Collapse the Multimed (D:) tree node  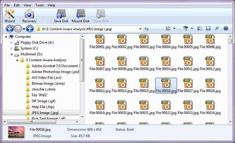(x=12, y=54)
